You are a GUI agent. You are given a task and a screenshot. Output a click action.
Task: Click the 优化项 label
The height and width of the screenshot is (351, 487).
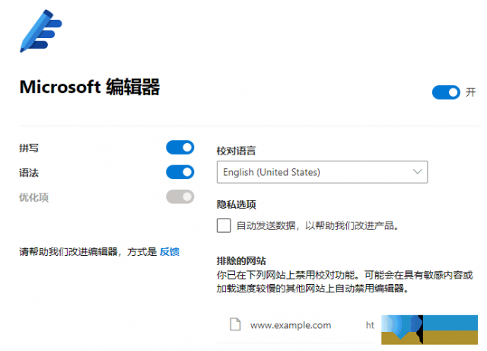(x=33, y=197)
